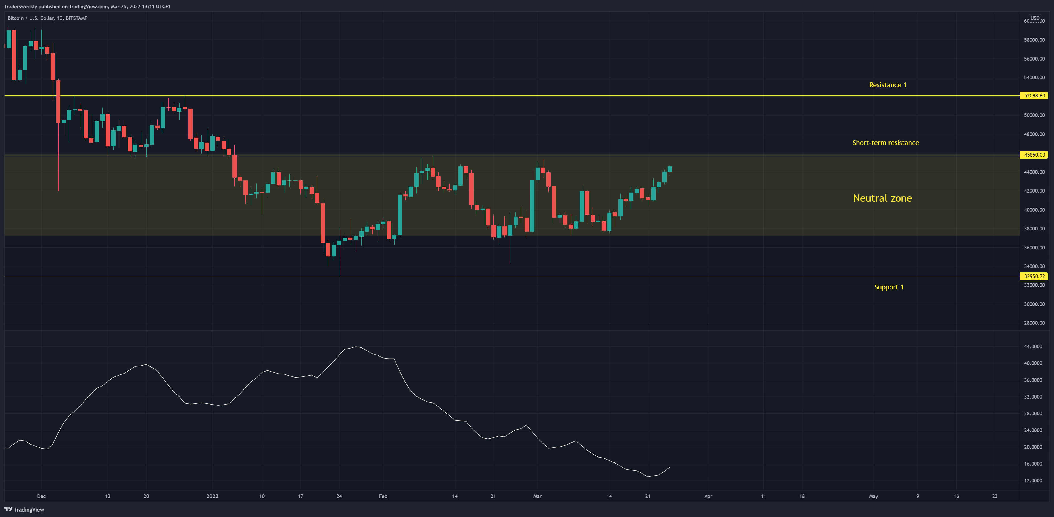Click the 45850.00 price label

pyautogui.click(x=1034, y=155)
